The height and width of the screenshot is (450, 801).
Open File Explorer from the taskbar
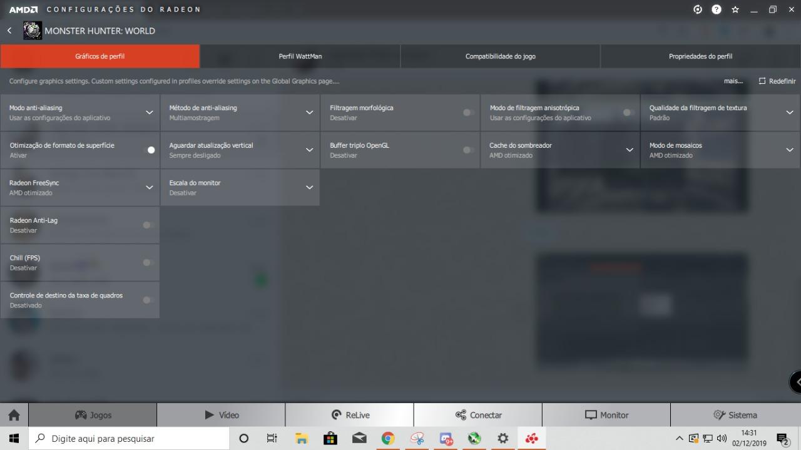pos(302,439)
